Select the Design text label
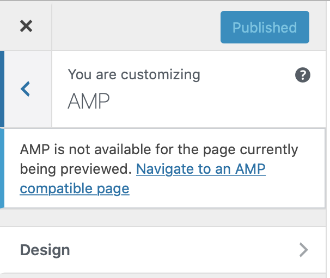Screen dimensions: 330x278 coord(45,250)
